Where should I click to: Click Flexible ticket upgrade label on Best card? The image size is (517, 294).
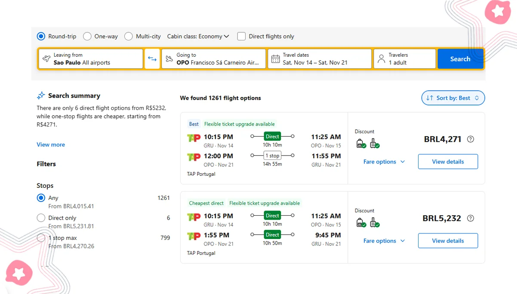coord(239,124)
